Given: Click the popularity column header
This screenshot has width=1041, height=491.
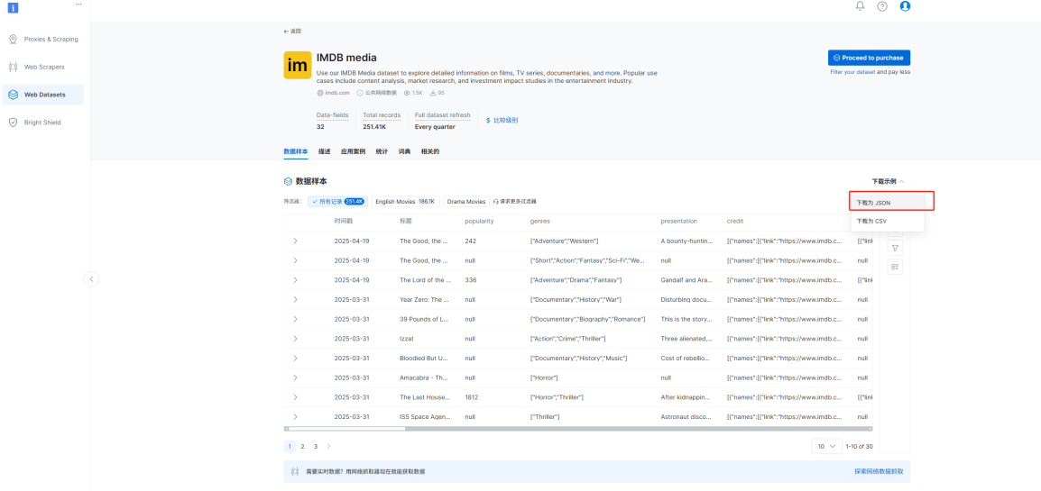Looking at the screenshot, I should coord(479,222).
